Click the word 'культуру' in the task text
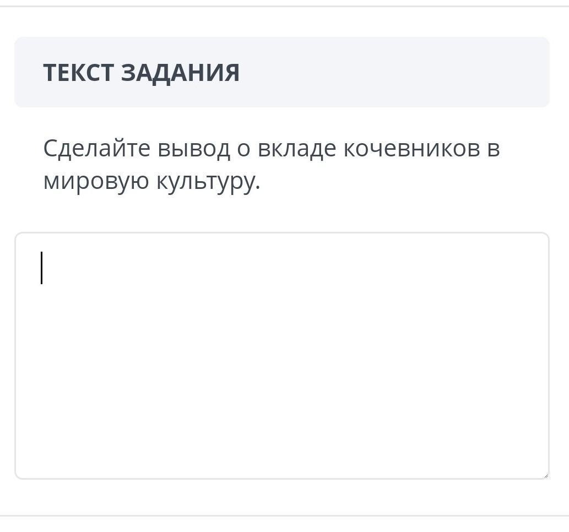This screenshot has width=569, height=532. [x=205, y=181]
